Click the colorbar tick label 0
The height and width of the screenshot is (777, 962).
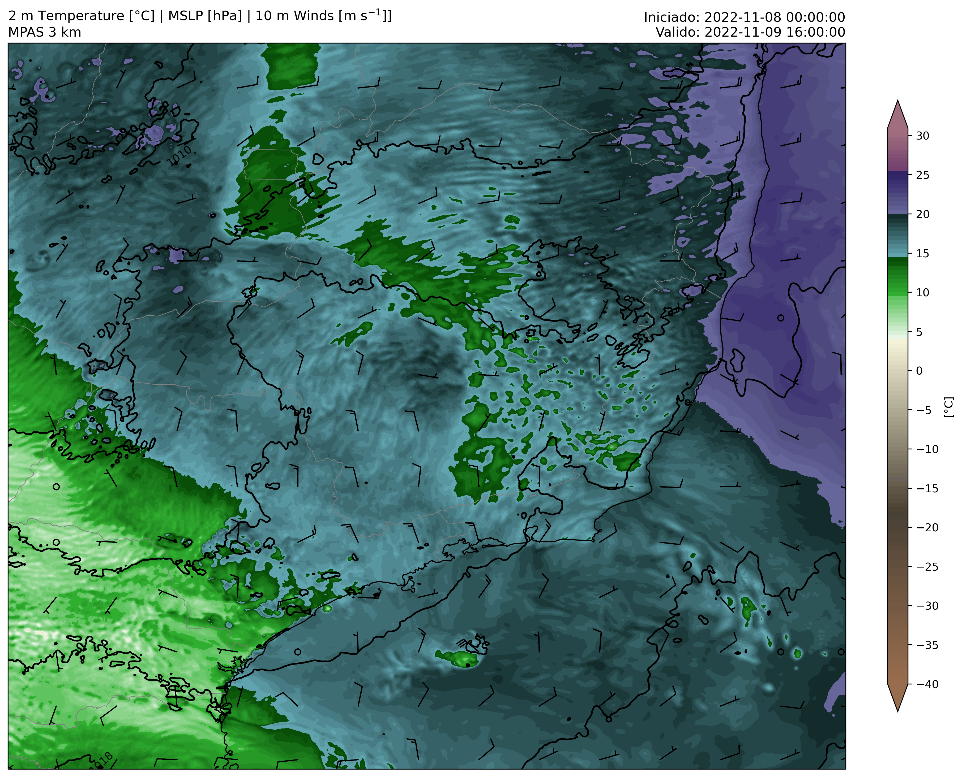[x=919, y=371]
